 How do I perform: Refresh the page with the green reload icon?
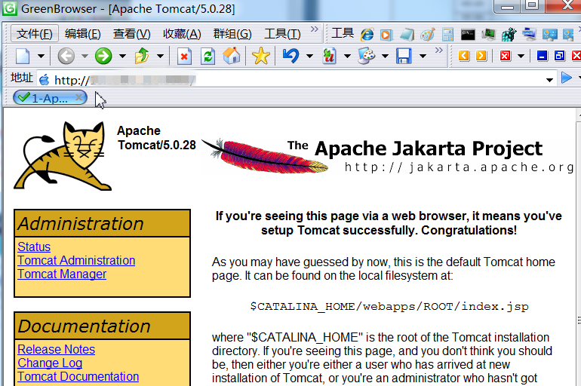tap(207, 56)
